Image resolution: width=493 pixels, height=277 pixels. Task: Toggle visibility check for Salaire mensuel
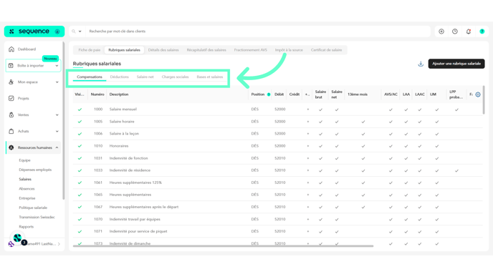coord(80,110)
